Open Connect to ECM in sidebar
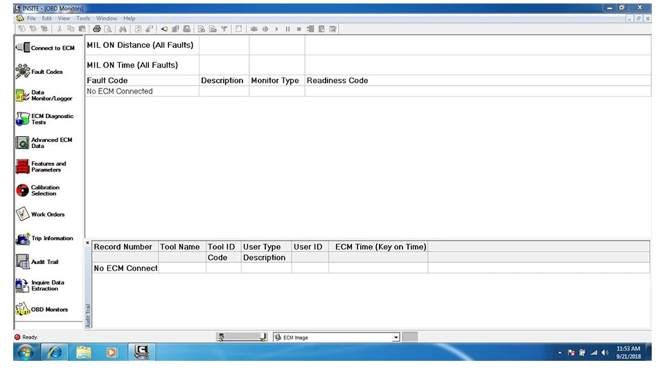 (46, 48)
